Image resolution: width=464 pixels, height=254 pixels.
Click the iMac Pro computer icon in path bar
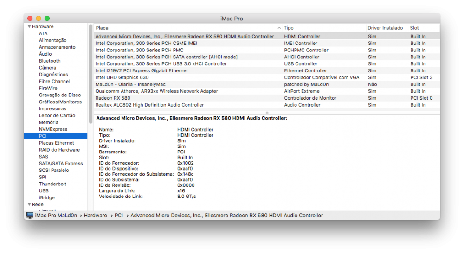pos(30,215)
